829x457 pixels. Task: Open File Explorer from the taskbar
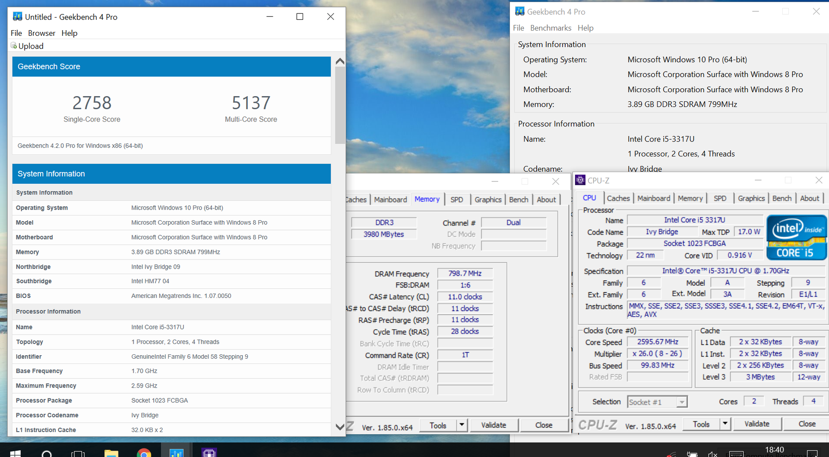[111, 453]
